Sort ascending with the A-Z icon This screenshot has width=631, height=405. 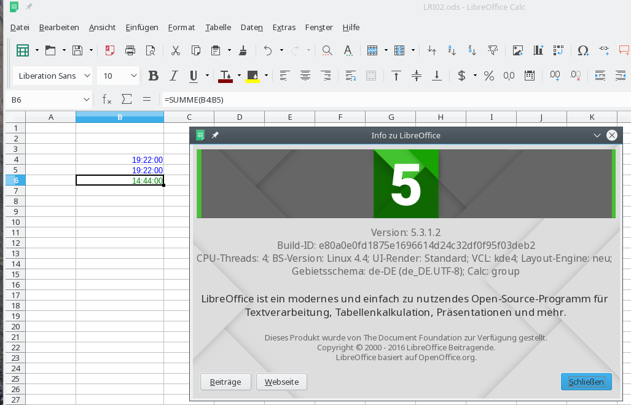coord(452,50)
